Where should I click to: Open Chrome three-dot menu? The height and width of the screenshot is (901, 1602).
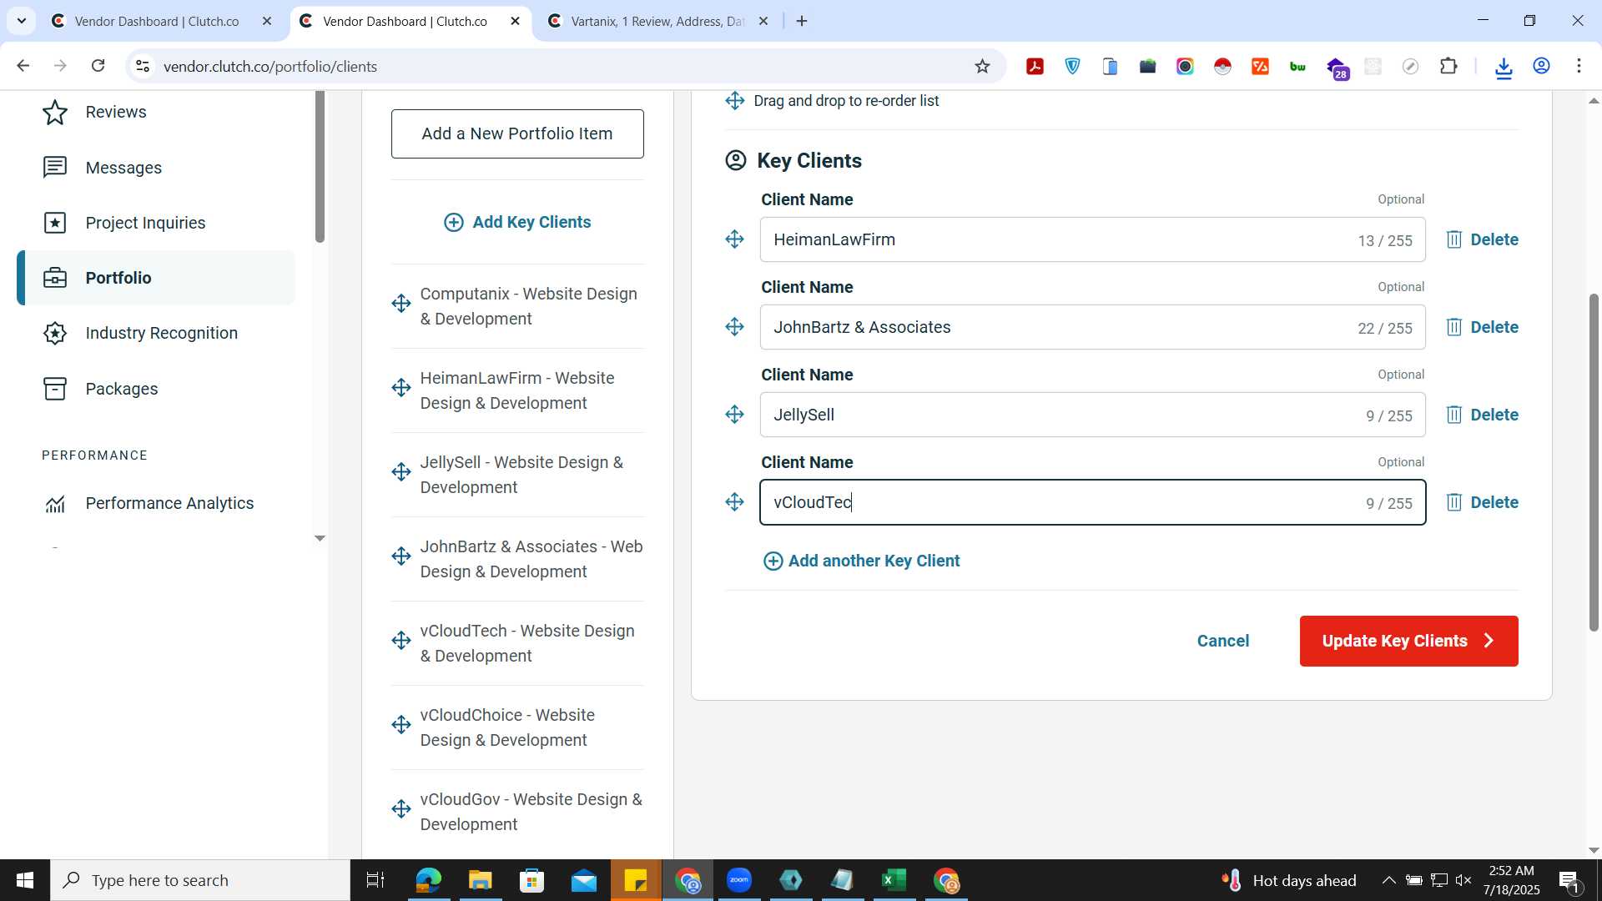coord(1579,66)
